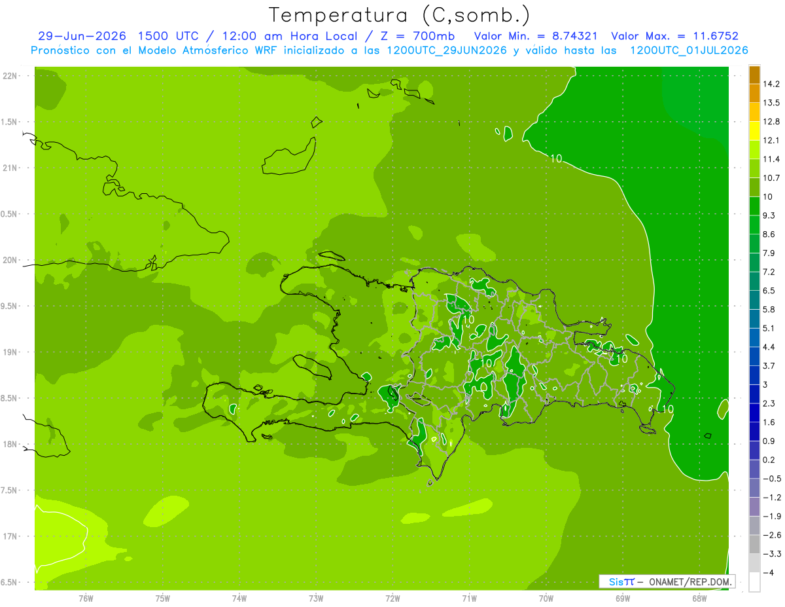
Task: Click the '76W' longitude axis label
Action: click(86, 598)
